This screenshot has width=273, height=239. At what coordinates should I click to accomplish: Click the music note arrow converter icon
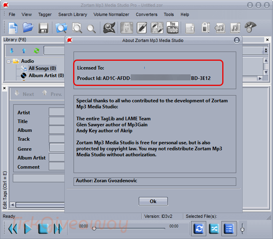(220, 28)
